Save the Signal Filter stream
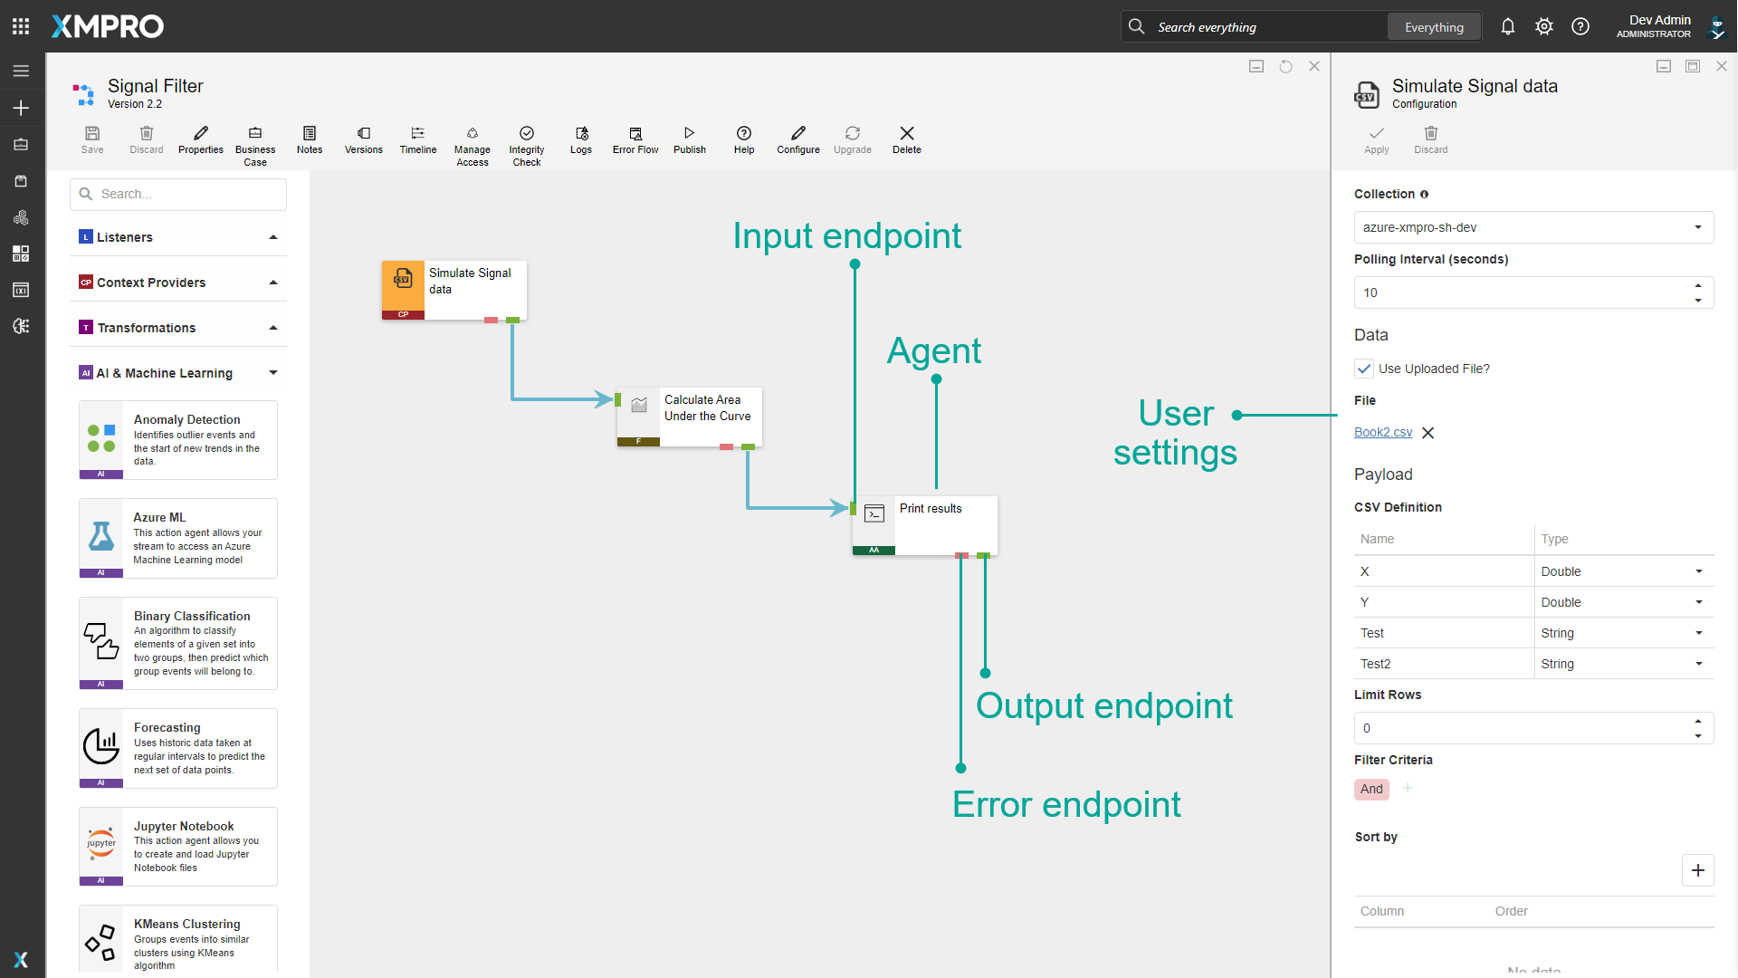The height and width of the screenshot is (978, 1738). pos(91,140)
